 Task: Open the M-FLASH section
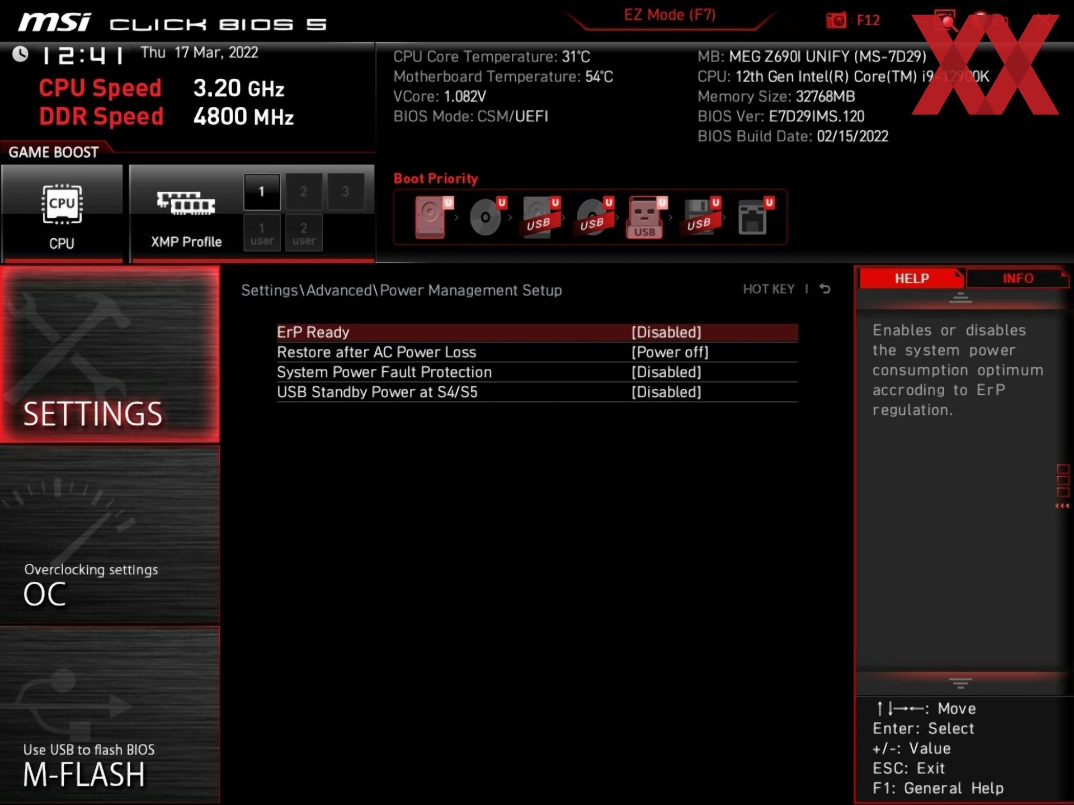point(110,715)
